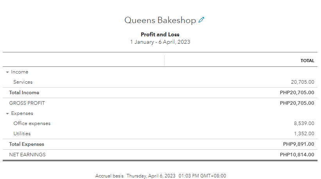Click the Total Income value PHP20,705.00
This screenshot has height=179, width=321.
point(297,93)
